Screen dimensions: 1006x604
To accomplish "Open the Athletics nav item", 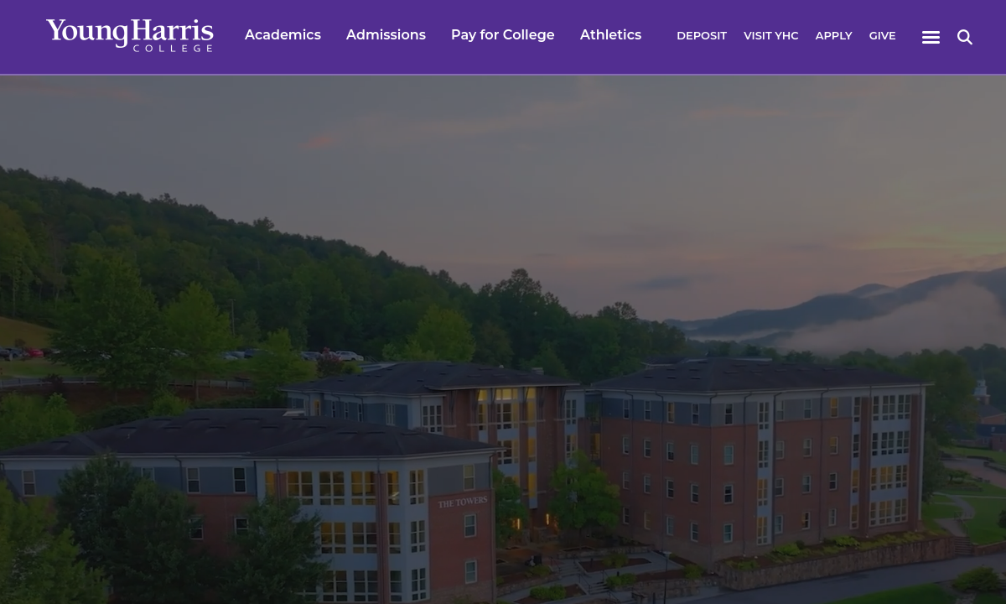I will (610, 35).
